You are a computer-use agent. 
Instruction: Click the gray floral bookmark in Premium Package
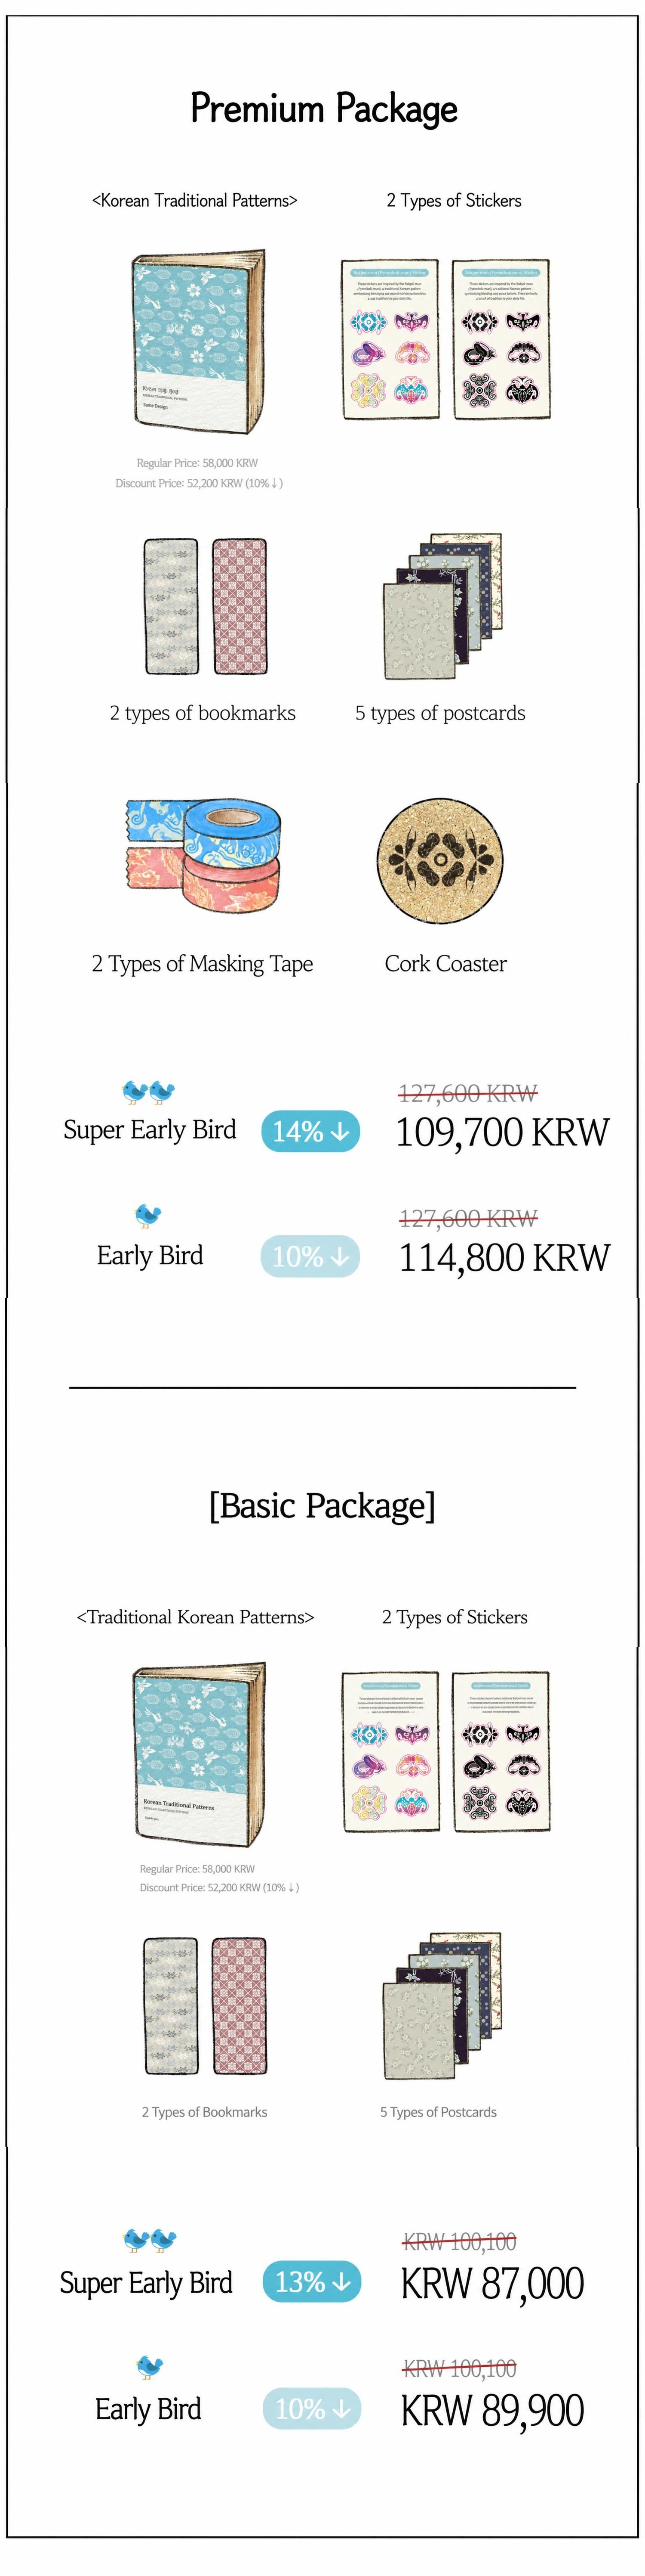tap(172, 607)
